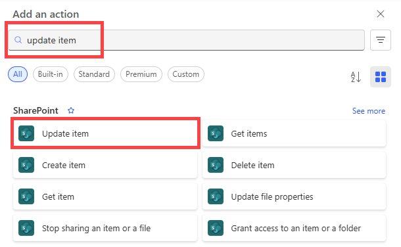Open the filter options button

tap(380, 40)
